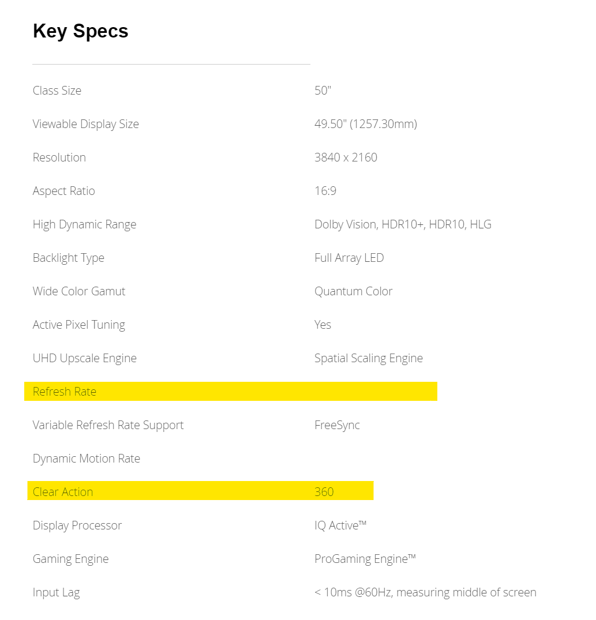Select the High Dynamic Range label
Screen dimensions: 596x620
pyautogui.click(x=84, y=224)
